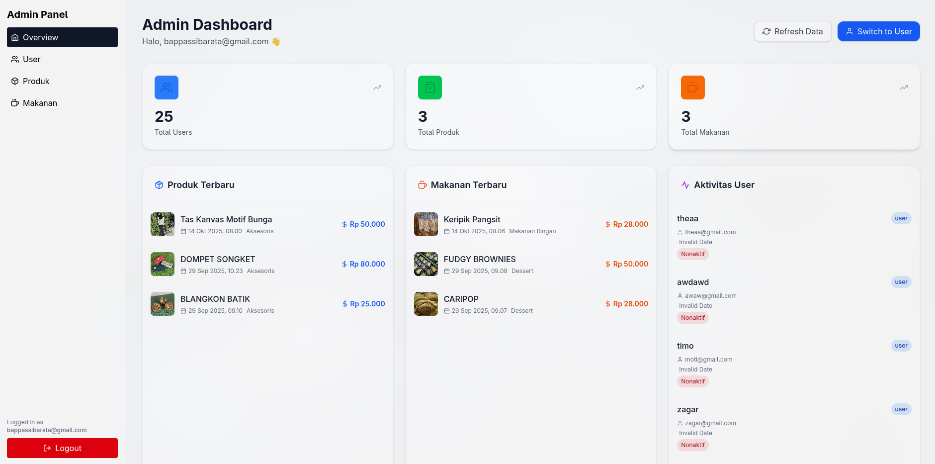
Task: Click the price Rp 80.000 for DOMPET SONGKET
Action: click(367, 264)
